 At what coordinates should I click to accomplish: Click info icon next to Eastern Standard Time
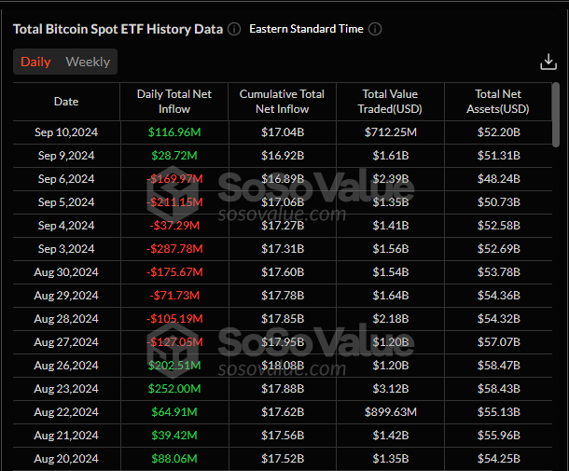tap(375, 29)
